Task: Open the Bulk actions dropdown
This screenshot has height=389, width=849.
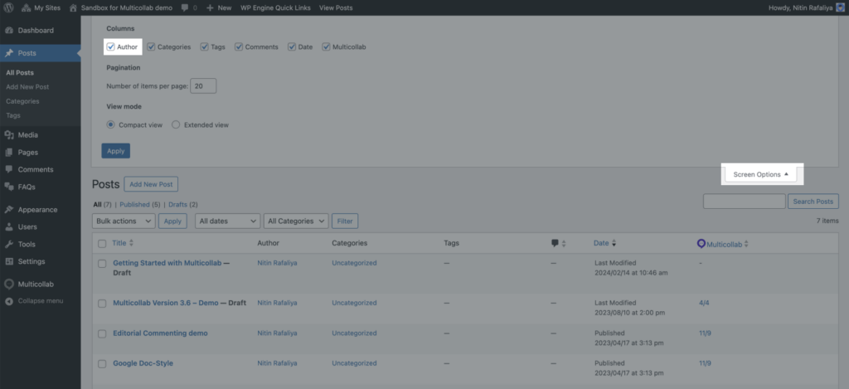Action: (124, 221)
